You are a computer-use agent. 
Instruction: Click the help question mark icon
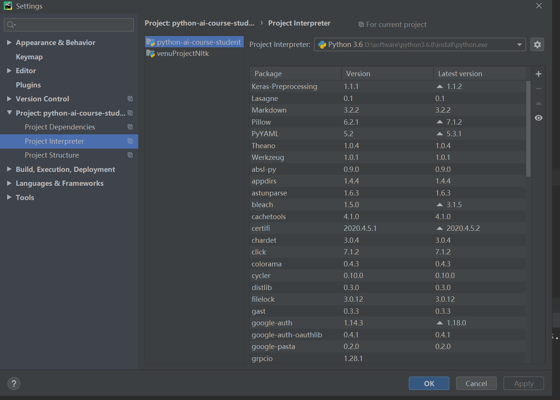click(x=14, y=383)
